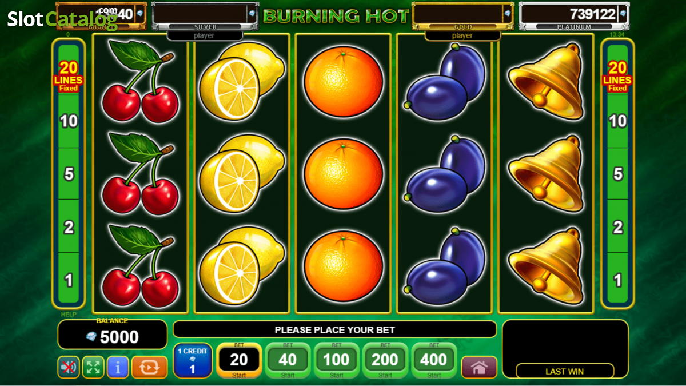Viewport: 686px width, 386px height.
Task: Place a bet of 100
Action: click(336, 360)
